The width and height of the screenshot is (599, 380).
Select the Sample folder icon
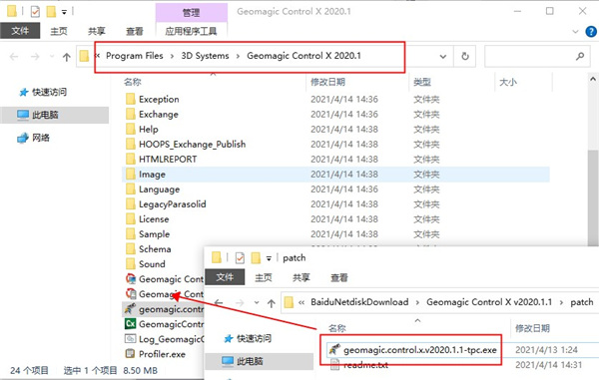(130, 233)
